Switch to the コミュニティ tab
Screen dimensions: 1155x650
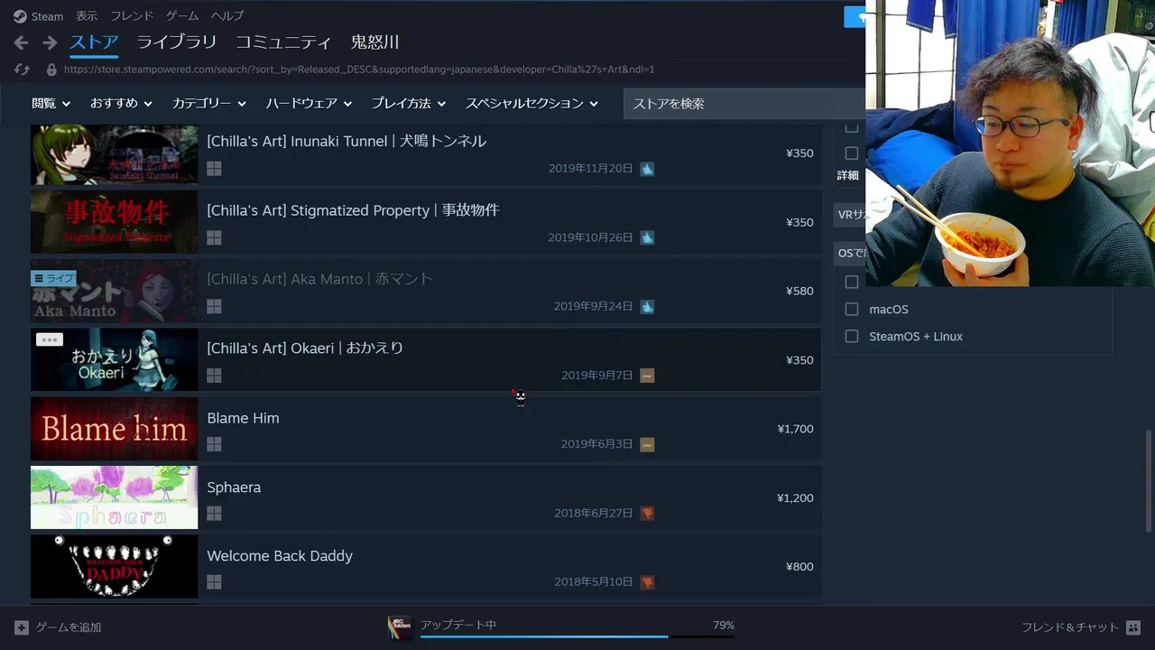coord(283,42)
